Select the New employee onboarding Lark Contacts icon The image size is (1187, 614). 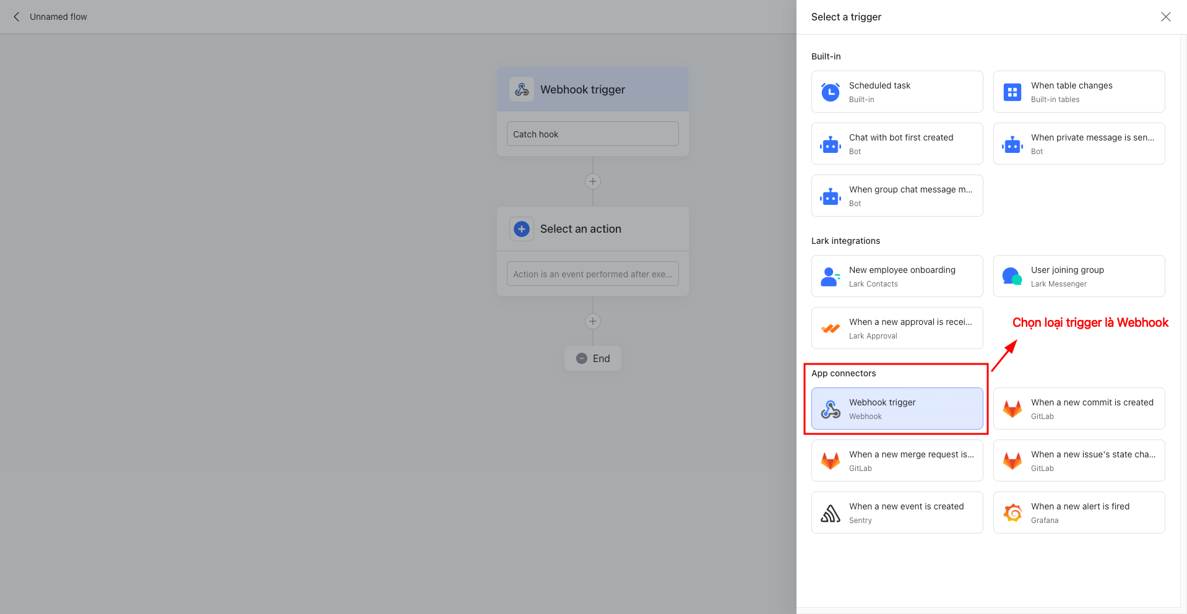tap(830, 276)
